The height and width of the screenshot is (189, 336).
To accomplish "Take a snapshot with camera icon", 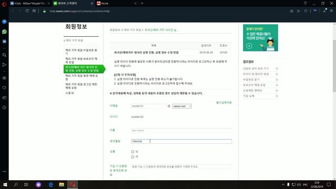I will click(292, 11).
